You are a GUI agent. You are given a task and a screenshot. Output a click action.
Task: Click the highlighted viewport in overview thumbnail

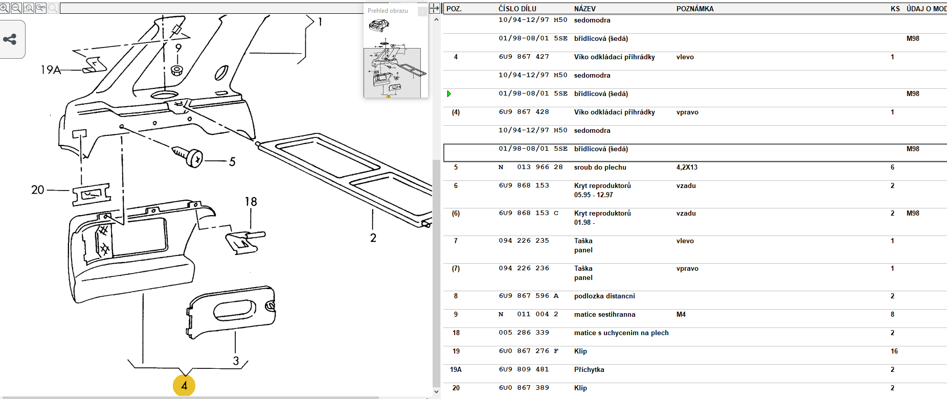[x=392, y=73]
